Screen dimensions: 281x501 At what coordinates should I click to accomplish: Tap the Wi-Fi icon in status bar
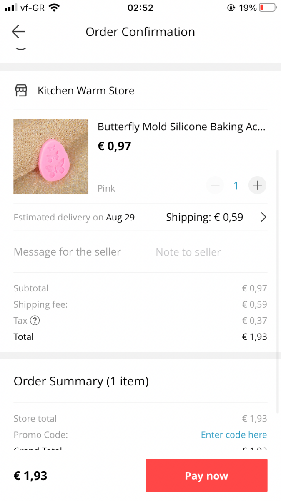(x=54, y=8)
